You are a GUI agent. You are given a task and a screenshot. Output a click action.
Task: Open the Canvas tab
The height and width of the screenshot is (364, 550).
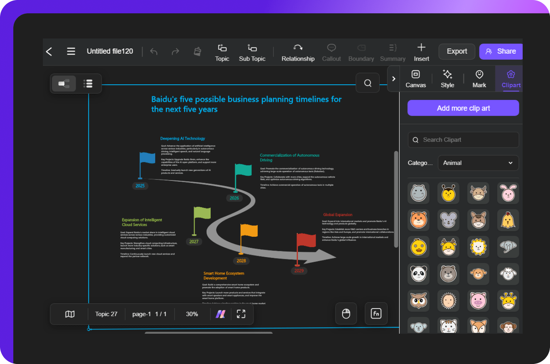pos(415,79)
